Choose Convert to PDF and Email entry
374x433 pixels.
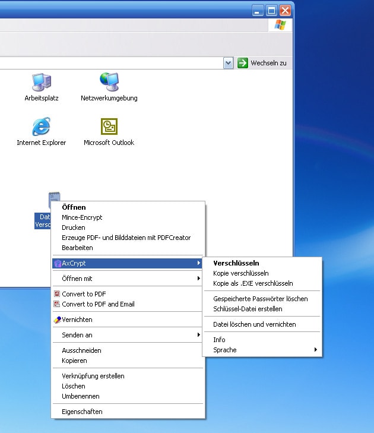(x=127, y=304)
